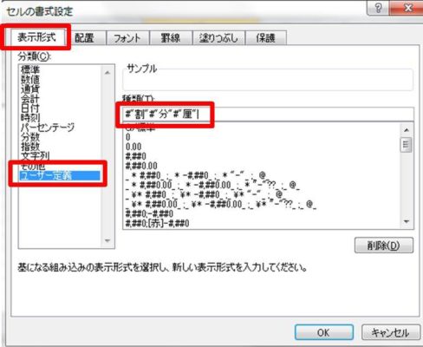Click the 削除(D) button
423x347 pixels.
coord(384,246)
